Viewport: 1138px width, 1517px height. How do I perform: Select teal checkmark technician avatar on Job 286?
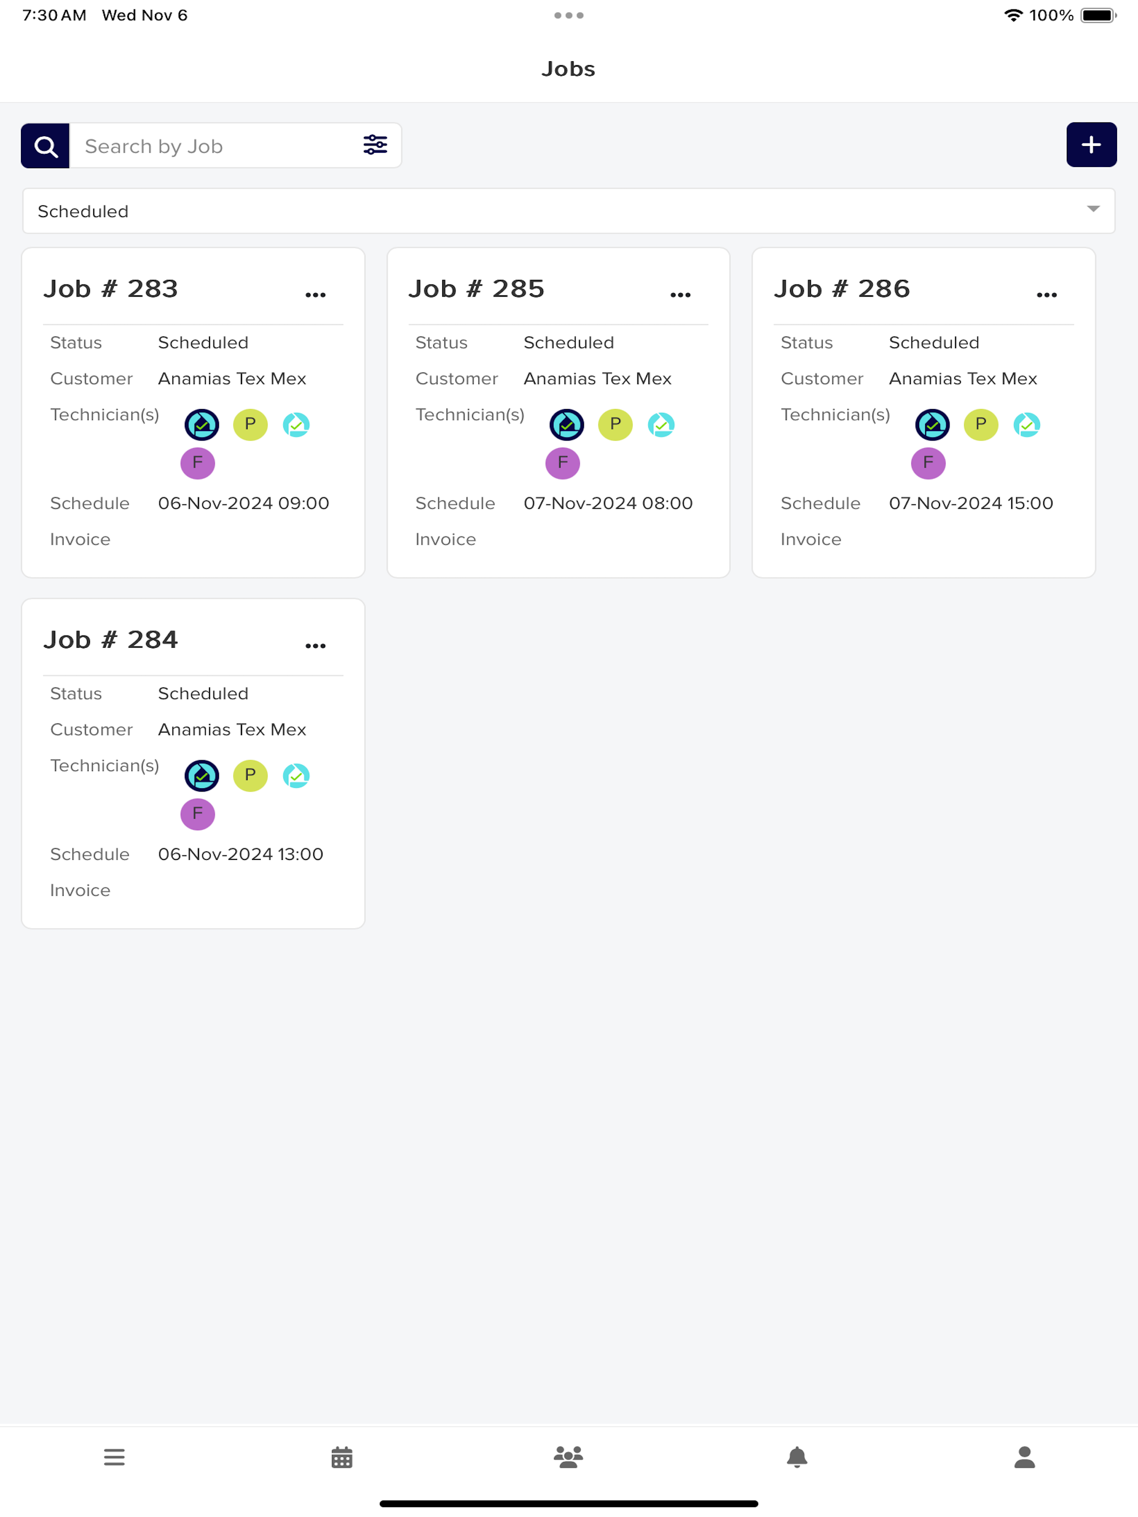(x=1027, y=425)
